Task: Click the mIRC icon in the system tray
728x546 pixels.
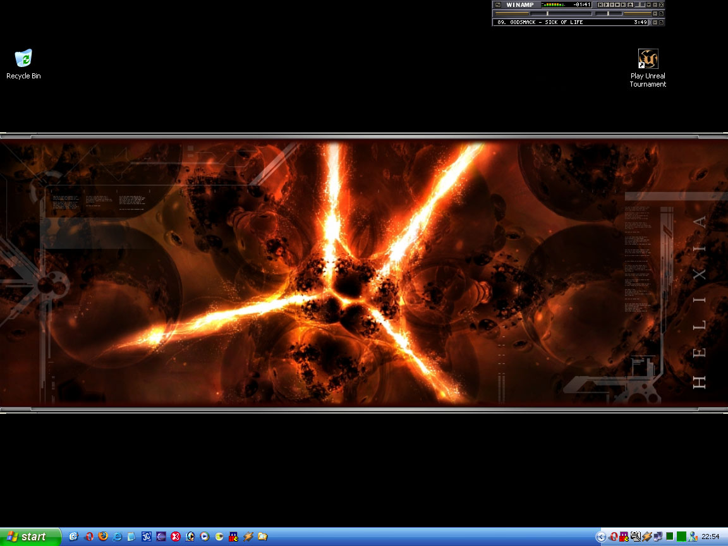Action: click(x=624, y=537)
